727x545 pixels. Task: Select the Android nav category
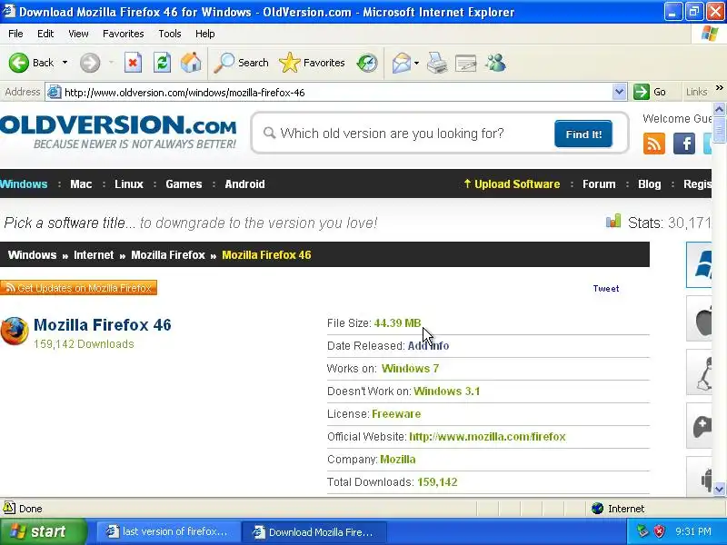coord(244,184)
